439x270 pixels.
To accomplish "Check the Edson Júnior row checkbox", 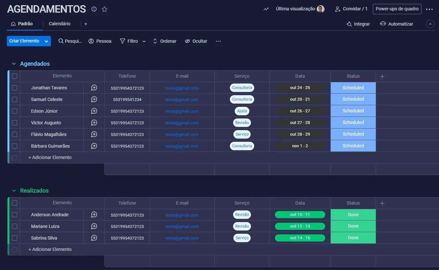I will point(15,111).
